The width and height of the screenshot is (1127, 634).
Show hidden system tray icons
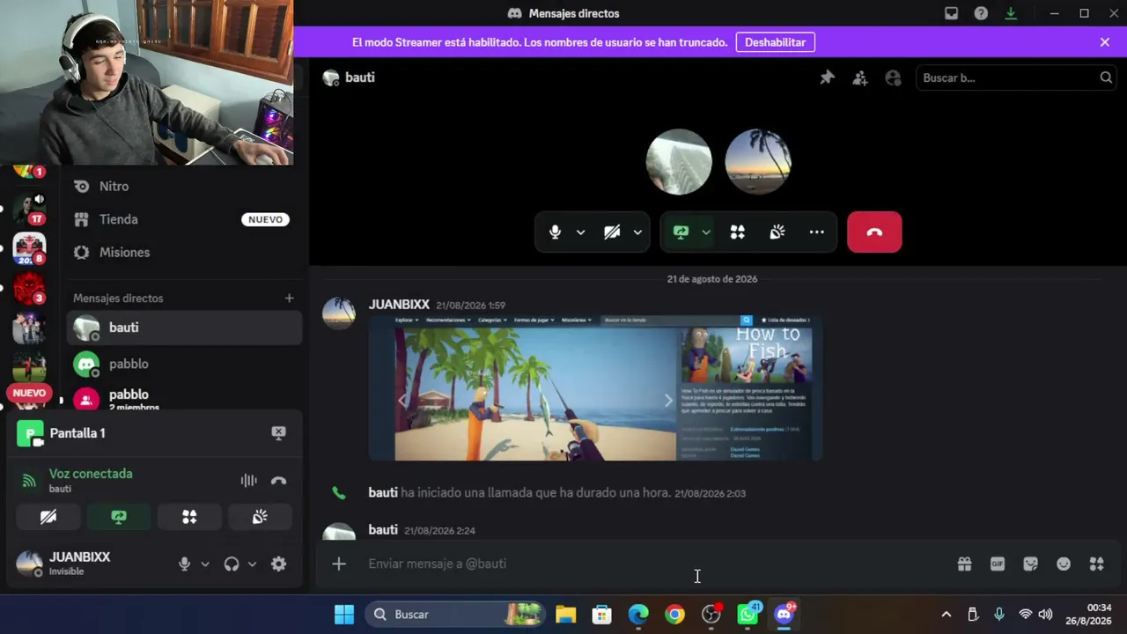947,615
